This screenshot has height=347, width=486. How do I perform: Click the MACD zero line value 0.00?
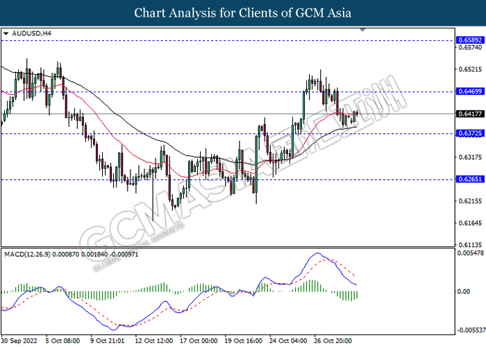coord(464,291)
